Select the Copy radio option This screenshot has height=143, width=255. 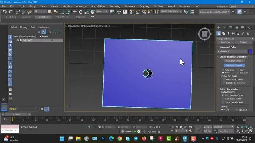point(238,70)
